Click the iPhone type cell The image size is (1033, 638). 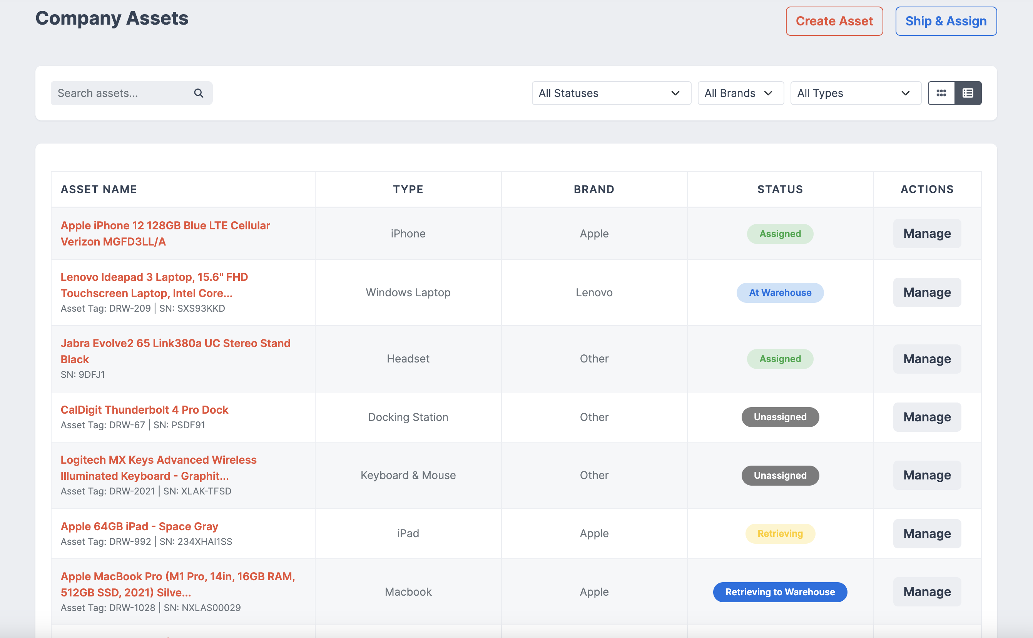[x=408, y=233]
